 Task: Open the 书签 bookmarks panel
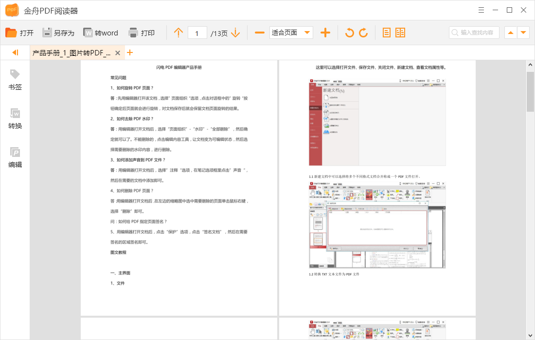point(15,80)
